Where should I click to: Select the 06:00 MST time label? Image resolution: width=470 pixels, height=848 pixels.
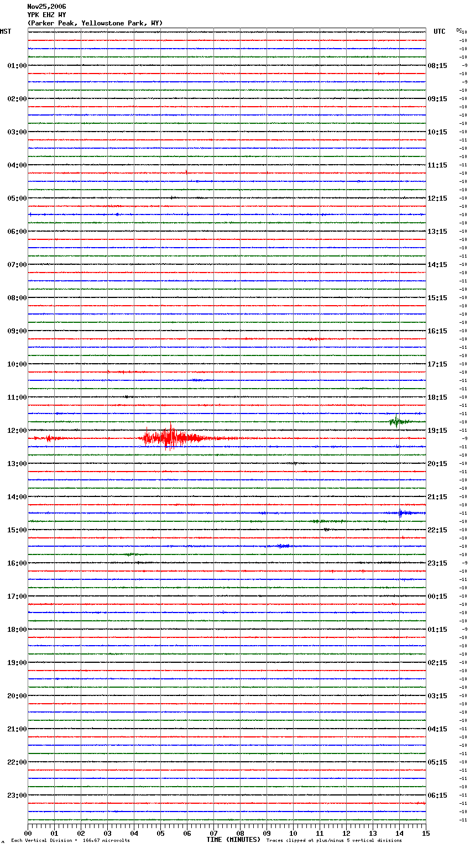click(x=17, y=232)
